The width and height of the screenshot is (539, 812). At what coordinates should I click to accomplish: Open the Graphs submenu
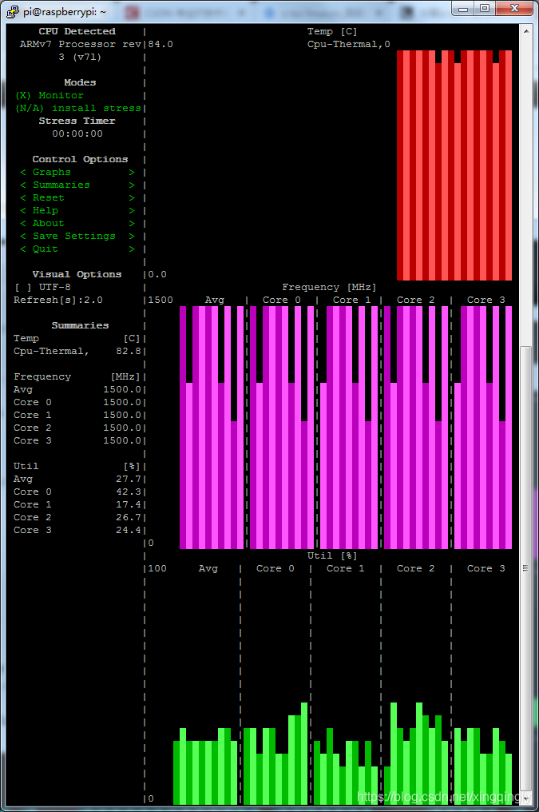(x=77, y=172)
